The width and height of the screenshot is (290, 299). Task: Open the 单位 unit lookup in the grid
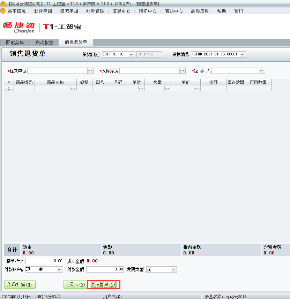click(141, 88)
